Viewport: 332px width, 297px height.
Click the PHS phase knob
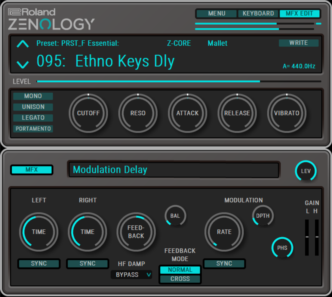[282, 248]
